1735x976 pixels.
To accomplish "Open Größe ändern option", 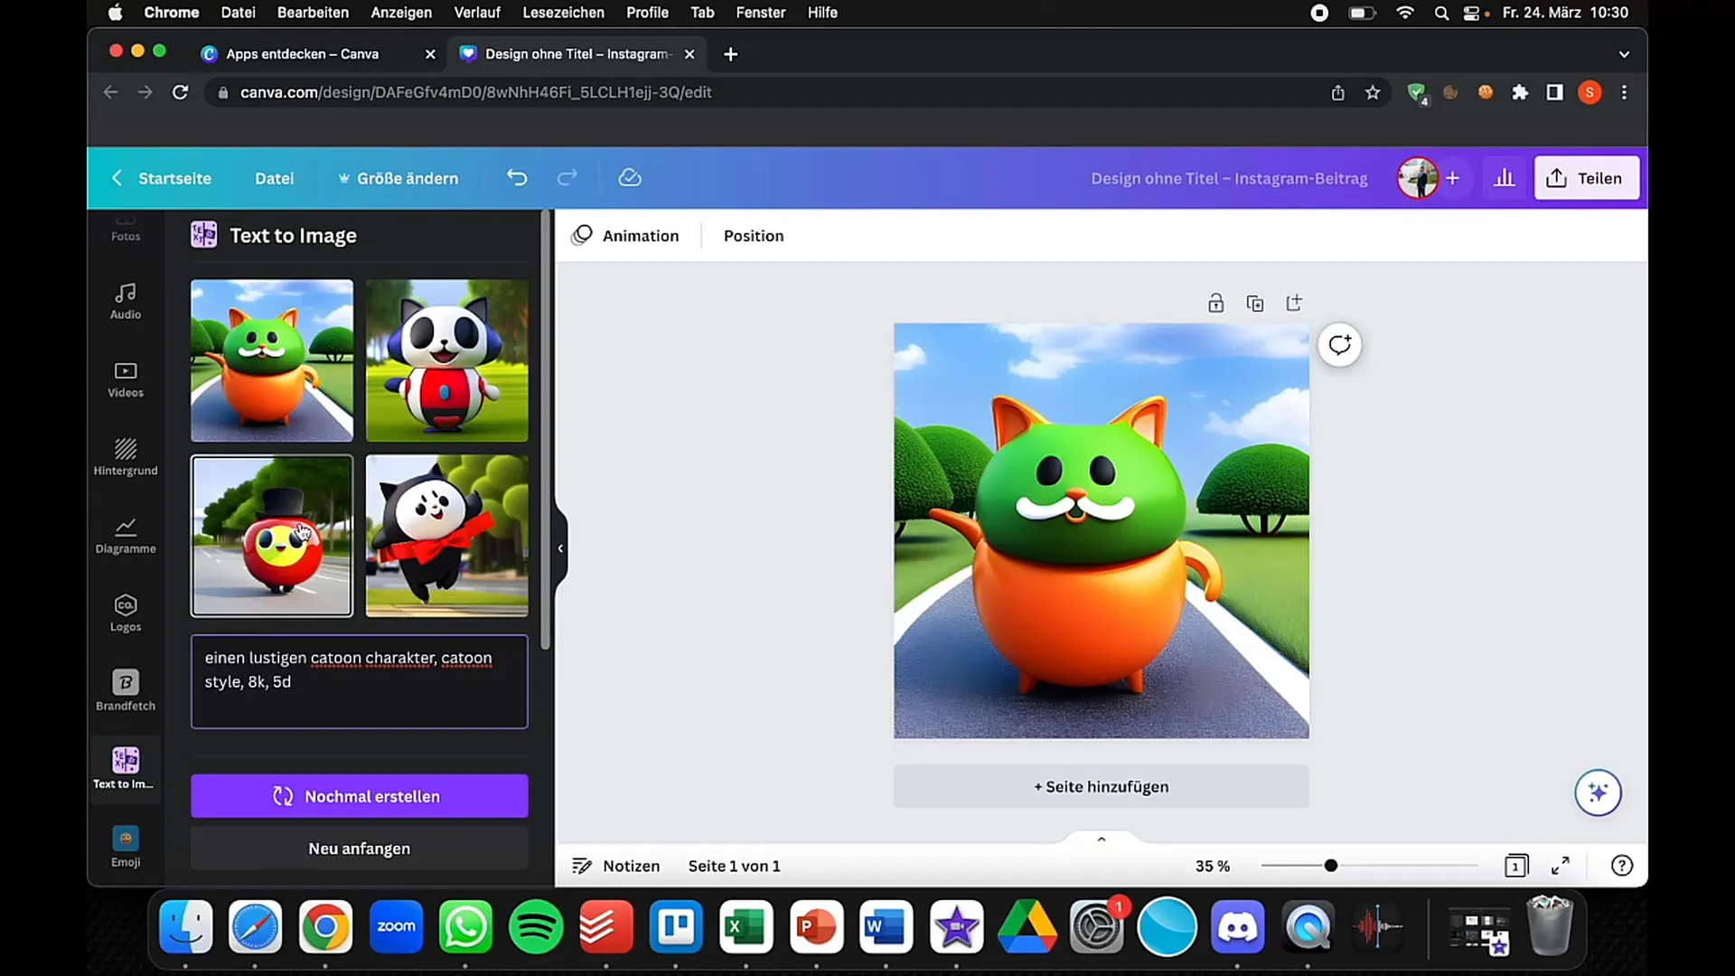I will point(398,178).
